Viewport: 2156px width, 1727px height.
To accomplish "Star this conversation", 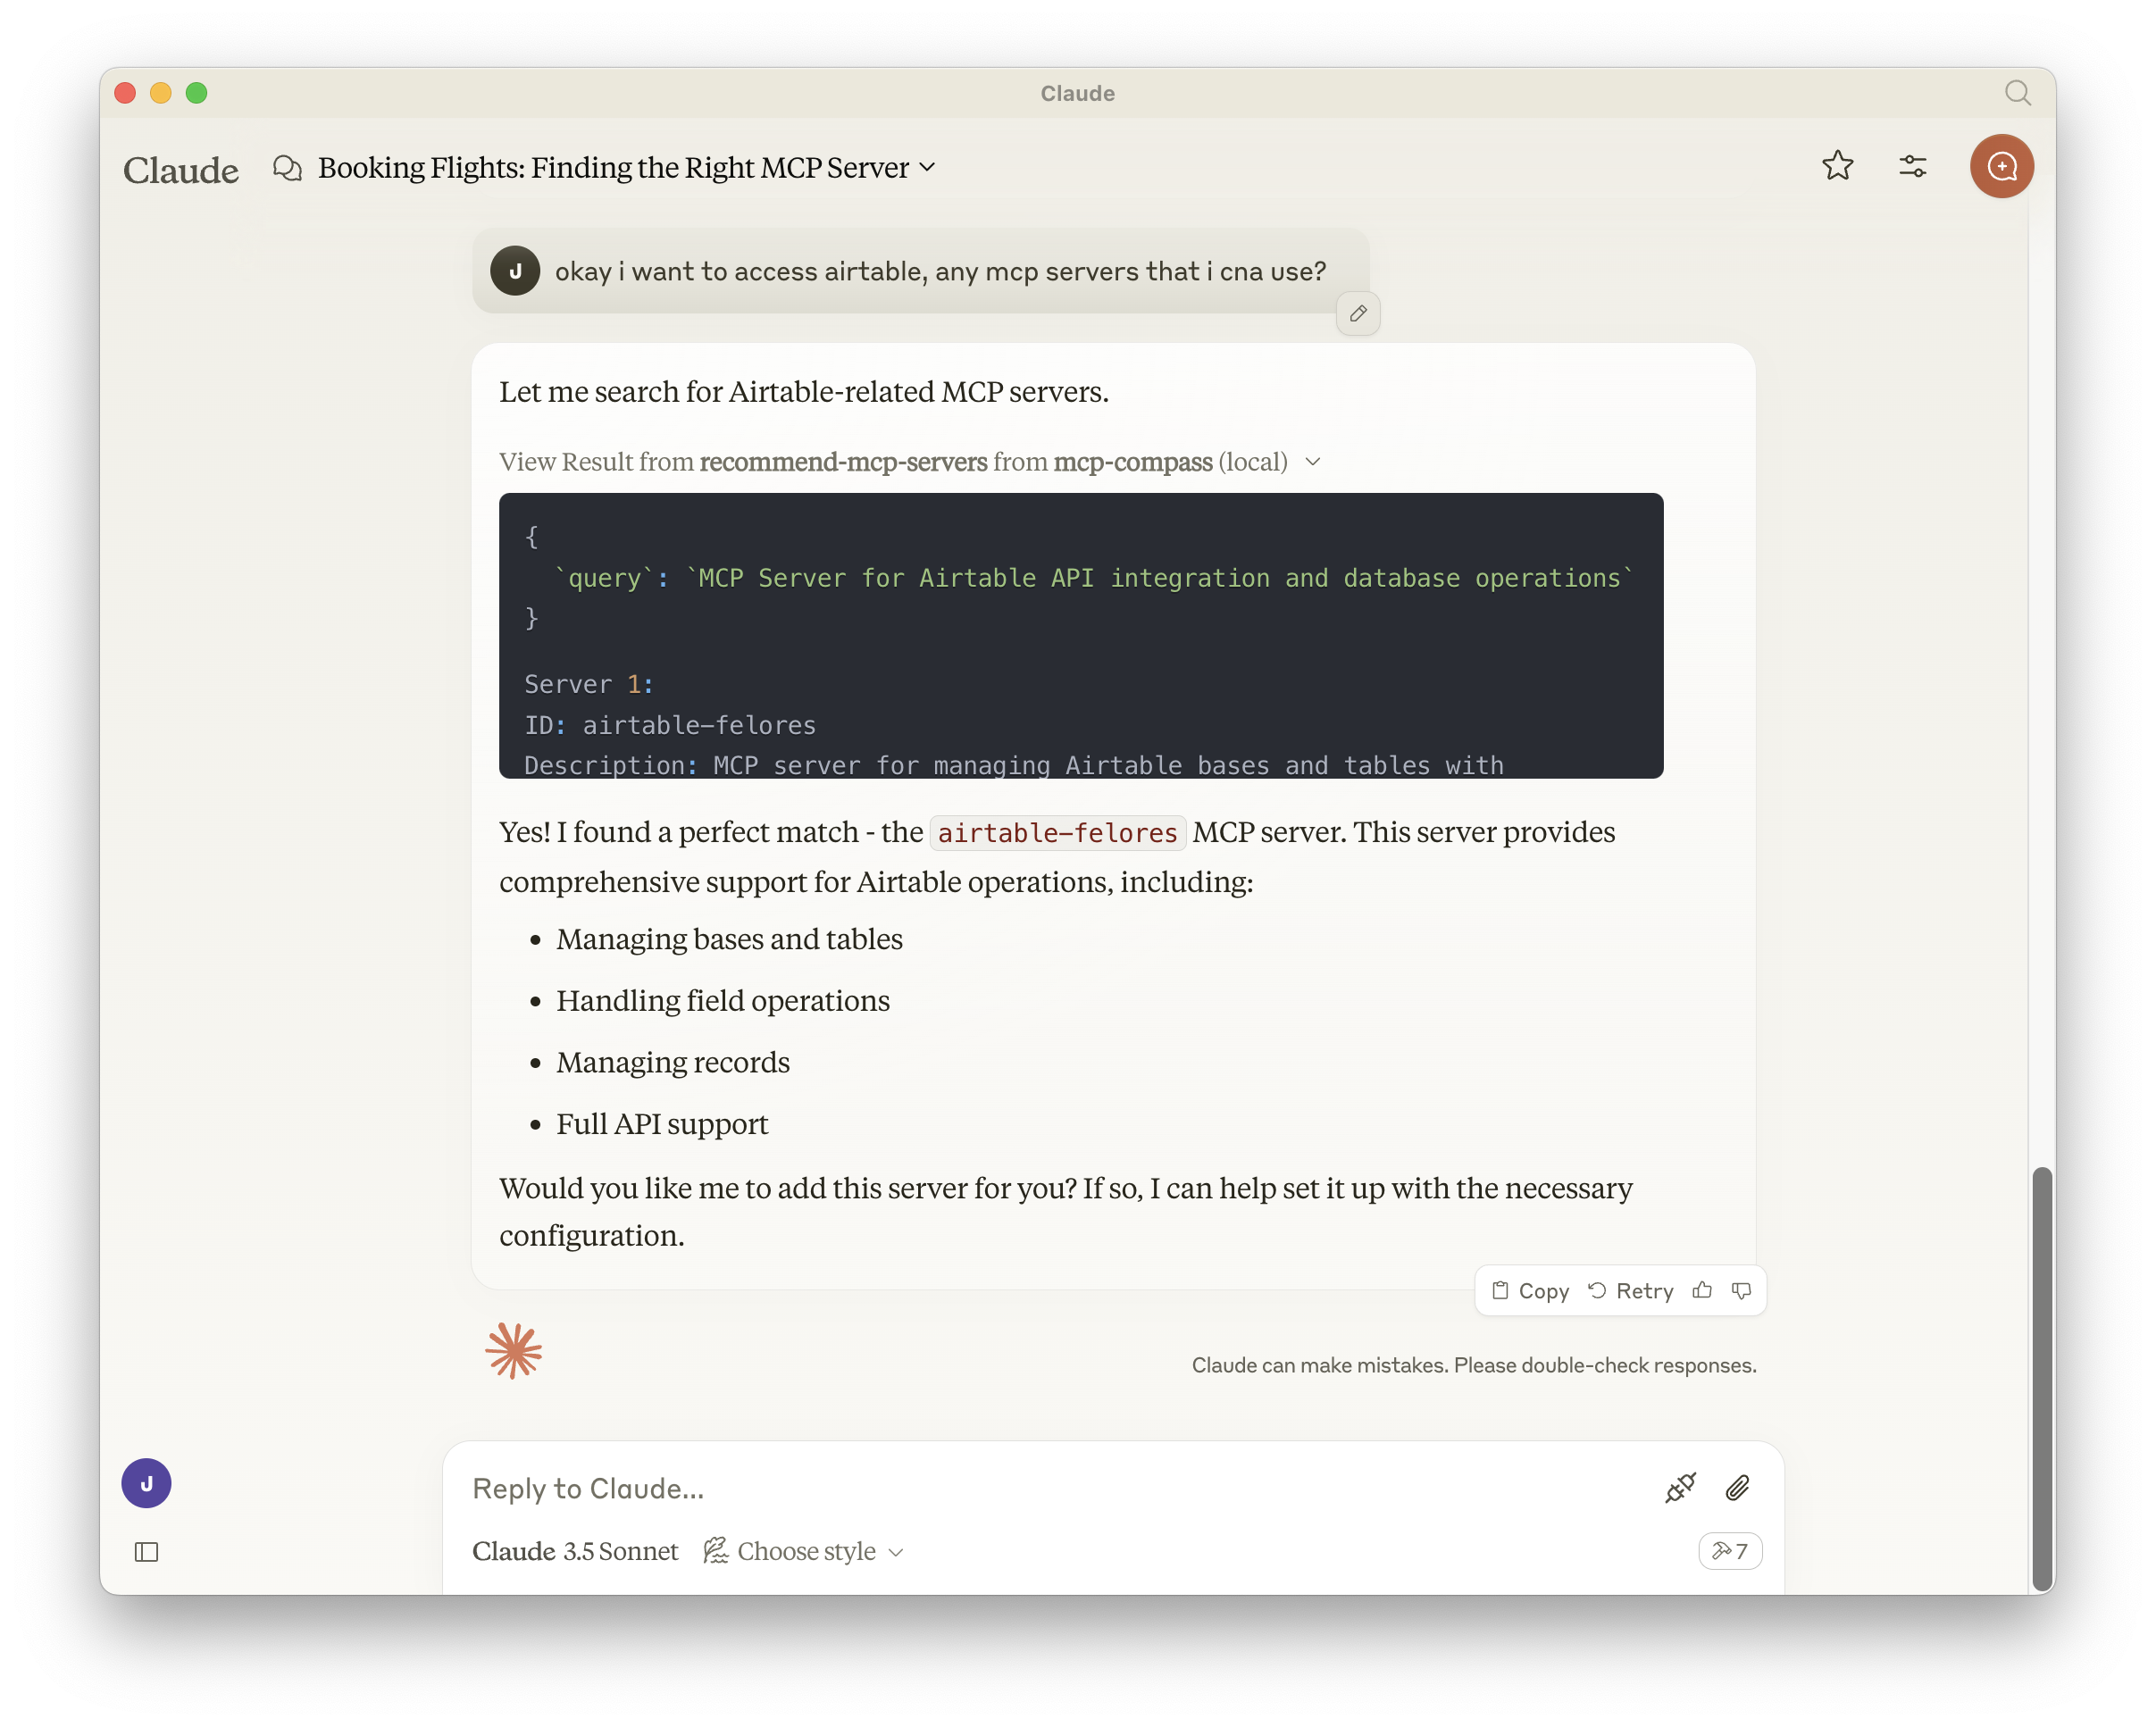I will pos(1837,166).
